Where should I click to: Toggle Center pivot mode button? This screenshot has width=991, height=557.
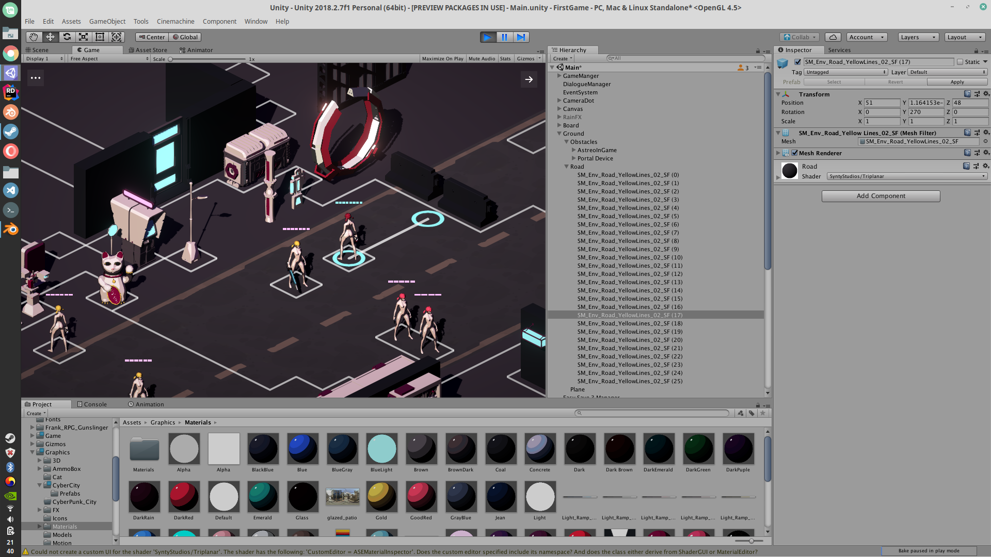(x=152, y=37)
